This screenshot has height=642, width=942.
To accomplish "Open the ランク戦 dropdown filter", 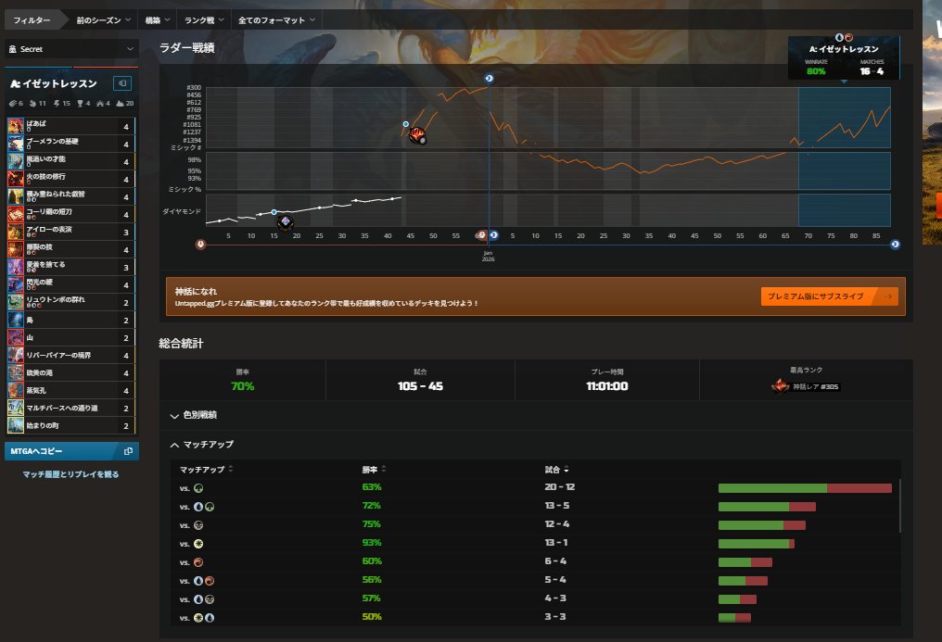I will point(204,19).
